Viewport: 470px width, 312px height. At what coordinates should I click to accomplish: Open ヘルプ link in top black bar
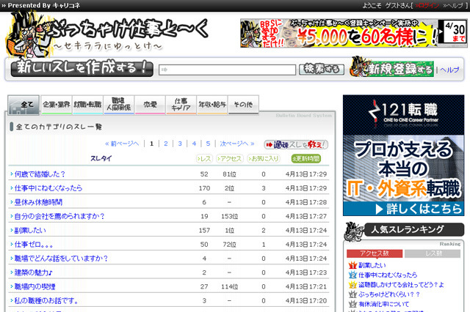pyautogui.click(x=453, y=6)
